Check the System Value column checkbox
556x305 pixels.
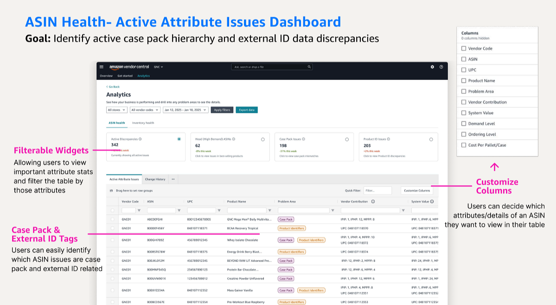point(463,112)
